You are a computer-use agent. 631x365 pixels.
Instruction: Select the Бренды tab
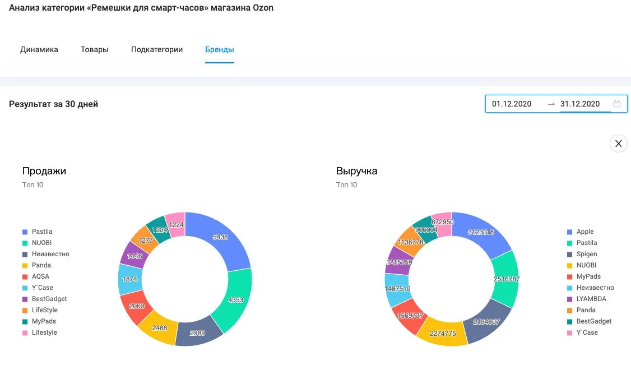click(x=219, y=49)
